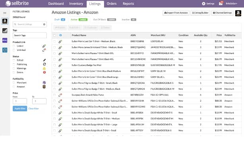Click unlinked icon for Esther Williams Size 8 row
Image resolution: width=244 pixels, height=159 pixels.
(60, 101)
